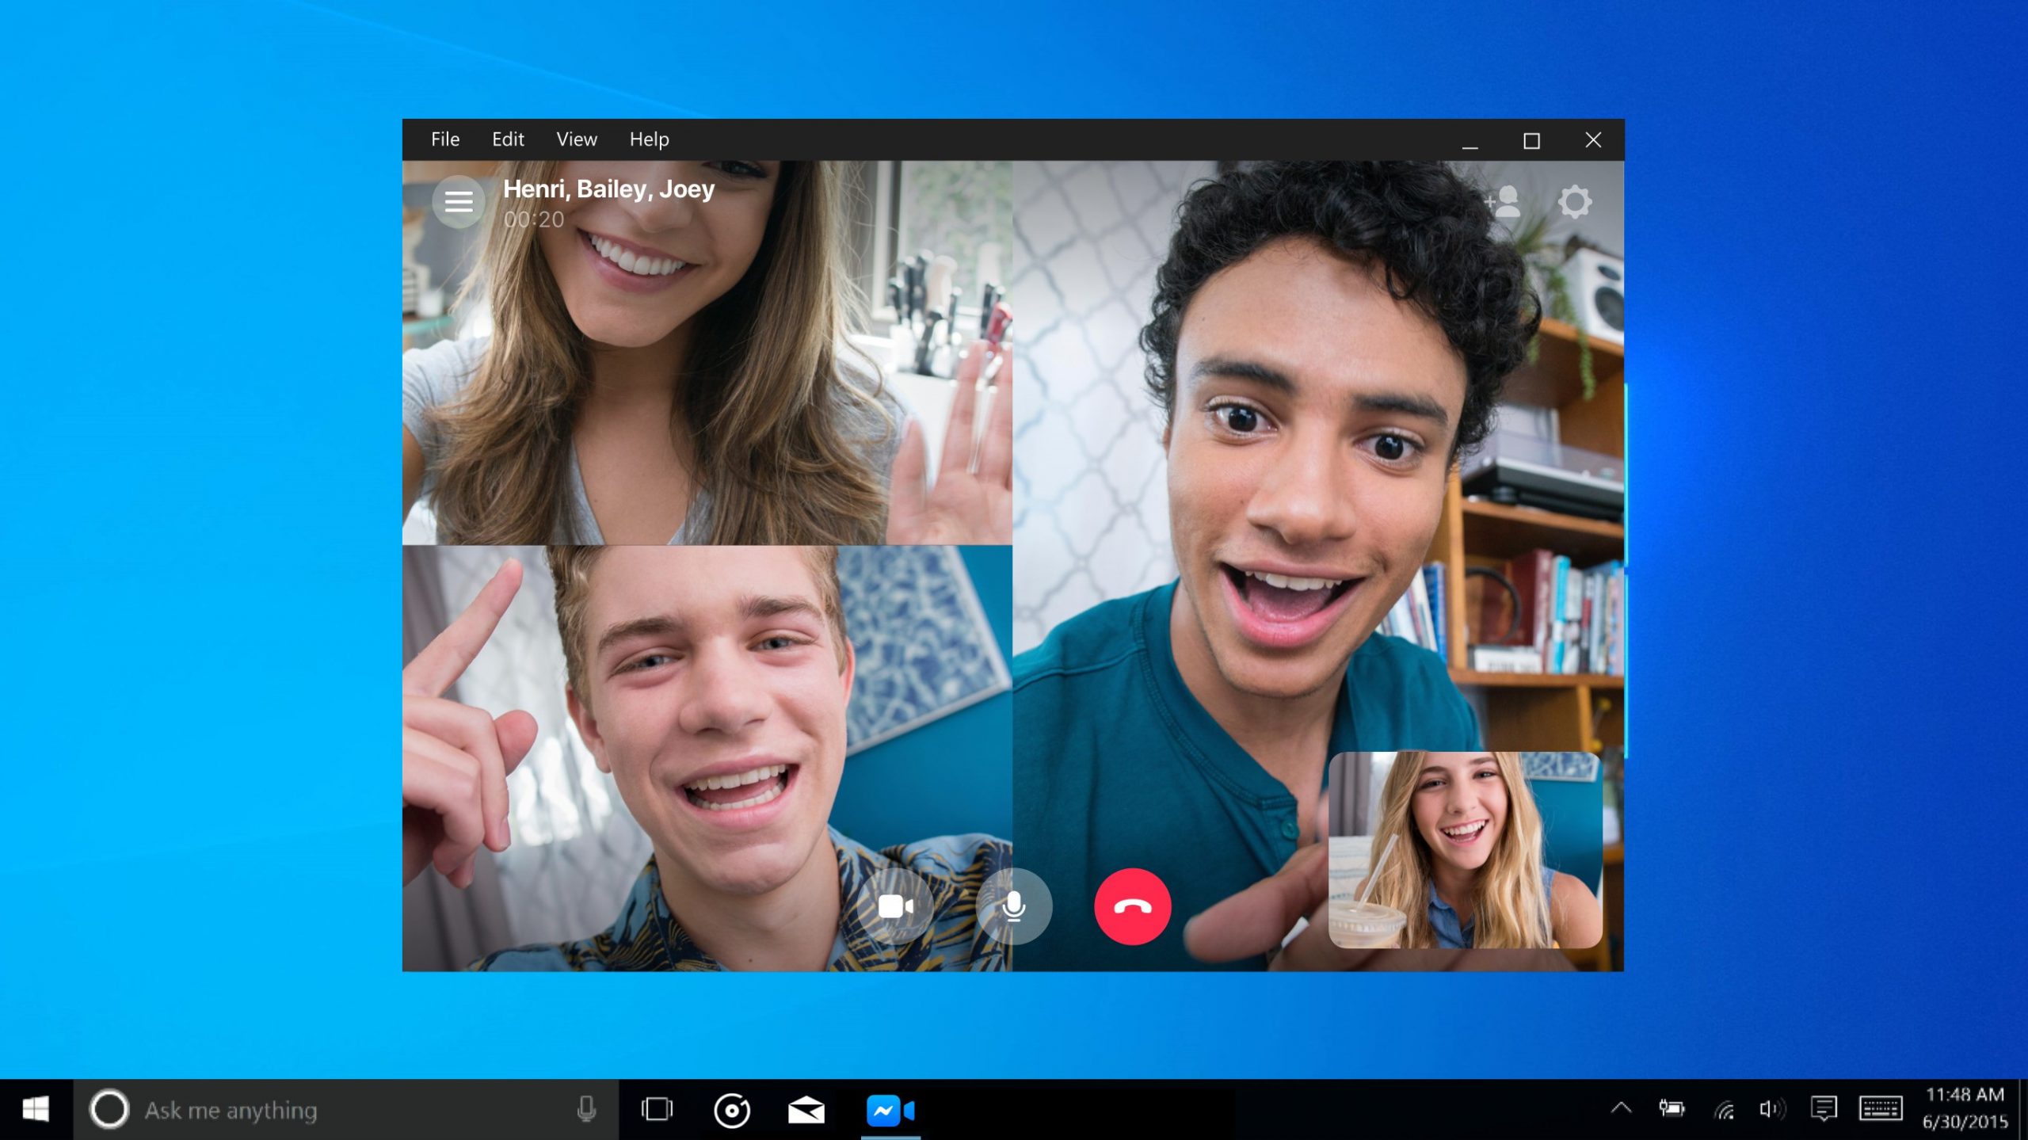Open call settings gear
Screen dimensions: 2028x1140
[x=1574, y=202]
